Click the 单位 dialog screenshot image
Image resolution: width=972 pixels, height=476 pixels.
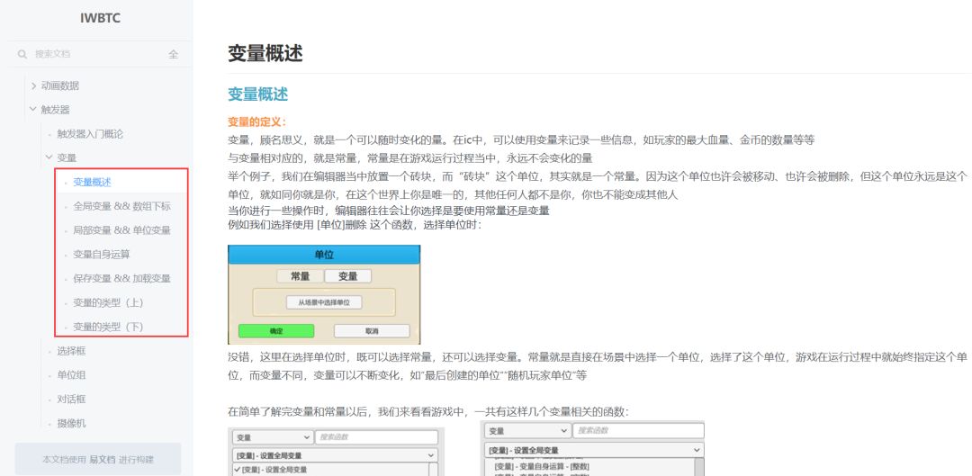324,295
